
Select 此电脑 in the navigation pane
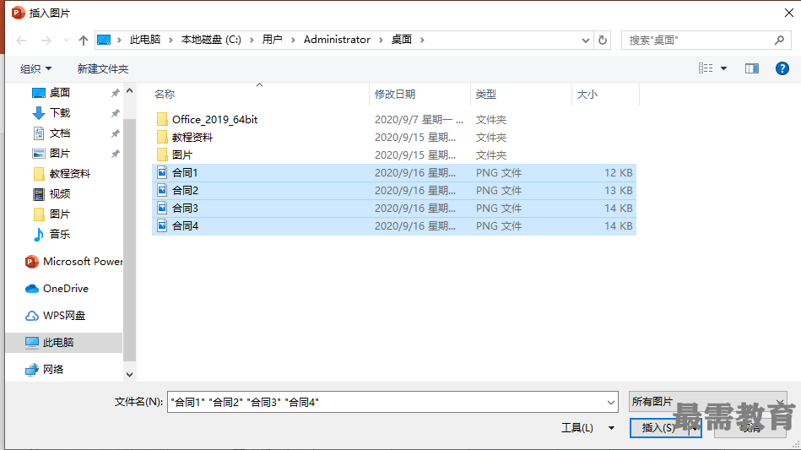coord(64,342)
